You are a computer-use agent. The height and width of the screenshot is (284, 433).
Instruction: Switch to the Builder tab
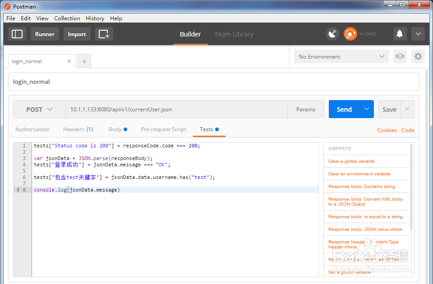coord(190,34)
